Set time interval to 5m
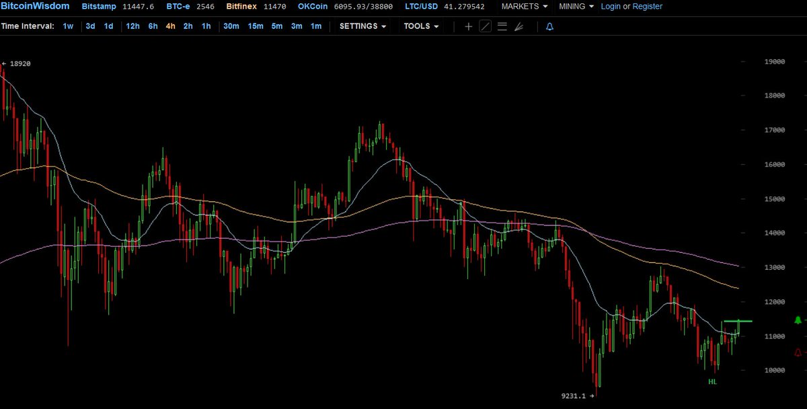 pos(276,26)
